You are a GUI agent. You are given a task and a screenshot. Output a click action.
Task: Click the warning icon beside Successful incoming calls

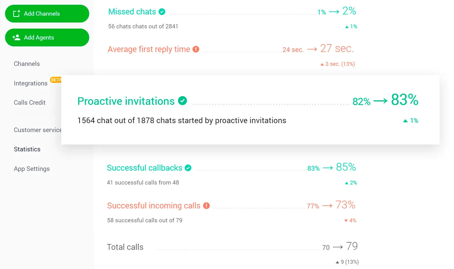coord(206,206)
